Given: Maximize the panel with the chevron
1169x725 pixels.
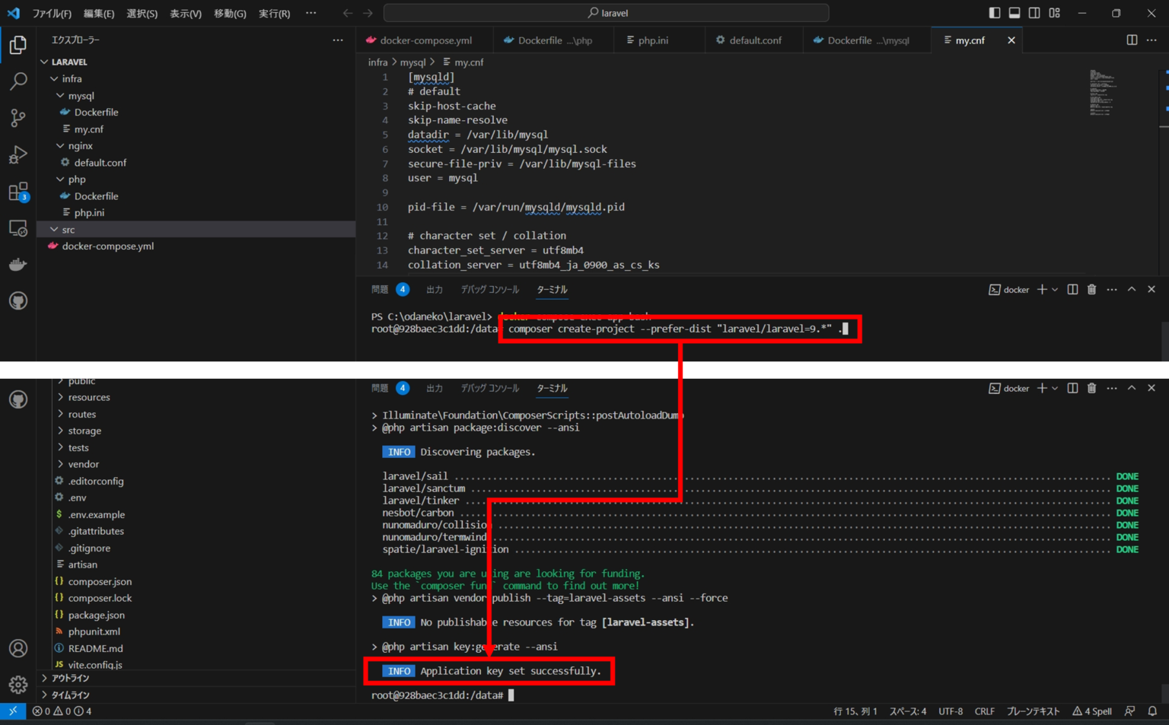Looking at the screenshot, I should point(1132,289).
